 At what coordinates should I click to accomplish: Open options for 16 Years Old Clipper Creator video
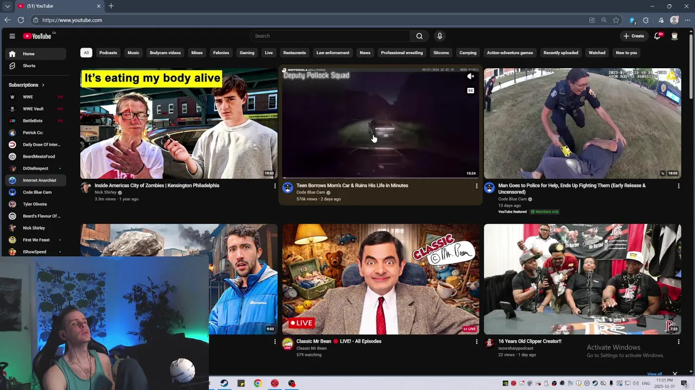point(678,342)
